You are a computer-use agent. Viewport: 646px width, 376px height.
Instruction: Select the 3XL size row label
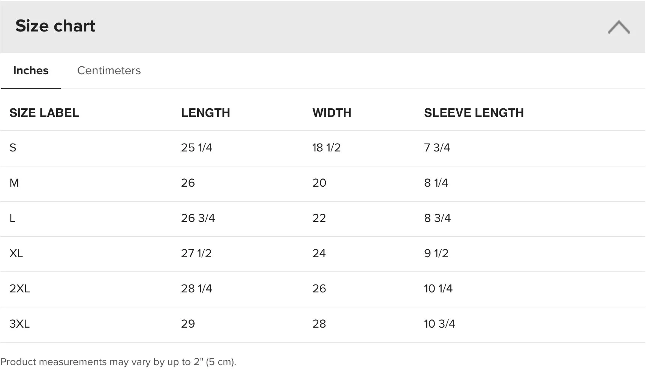coord(19,324)
